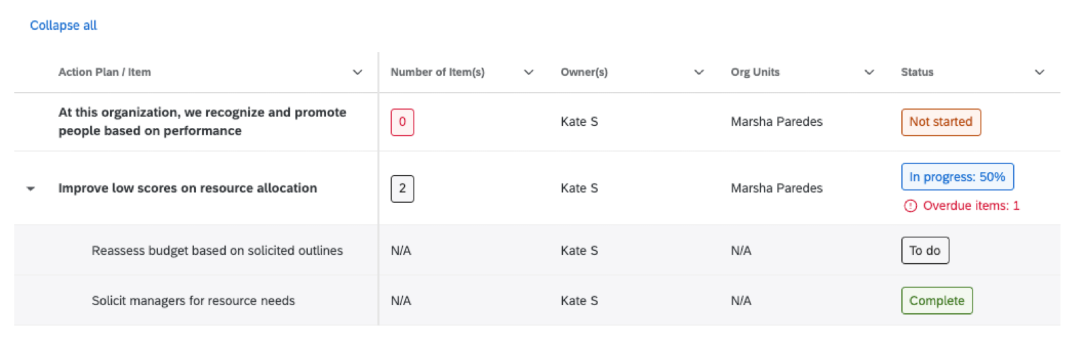Select 'Reassess budget based on solicited outlines'
The width and height of the screenshot is (1085, 343).
click(x=217, y=250)
